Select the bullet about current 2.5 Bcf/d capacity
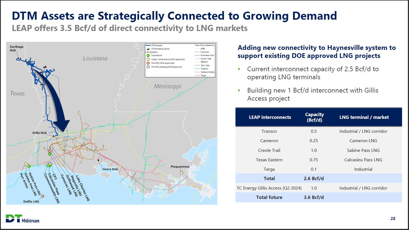This screenshot has width=409, height=230. [x=313, y=73]
